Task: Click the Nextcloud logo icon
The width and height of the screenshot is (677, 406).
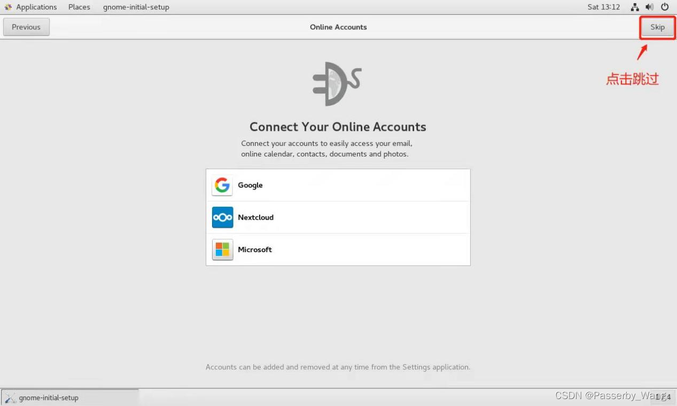Action: tap(222, 217)
